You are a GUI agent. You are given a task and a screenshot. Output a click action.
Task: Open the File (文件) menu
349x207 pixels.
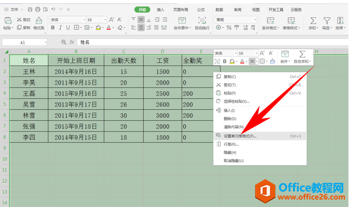[14, 10]
